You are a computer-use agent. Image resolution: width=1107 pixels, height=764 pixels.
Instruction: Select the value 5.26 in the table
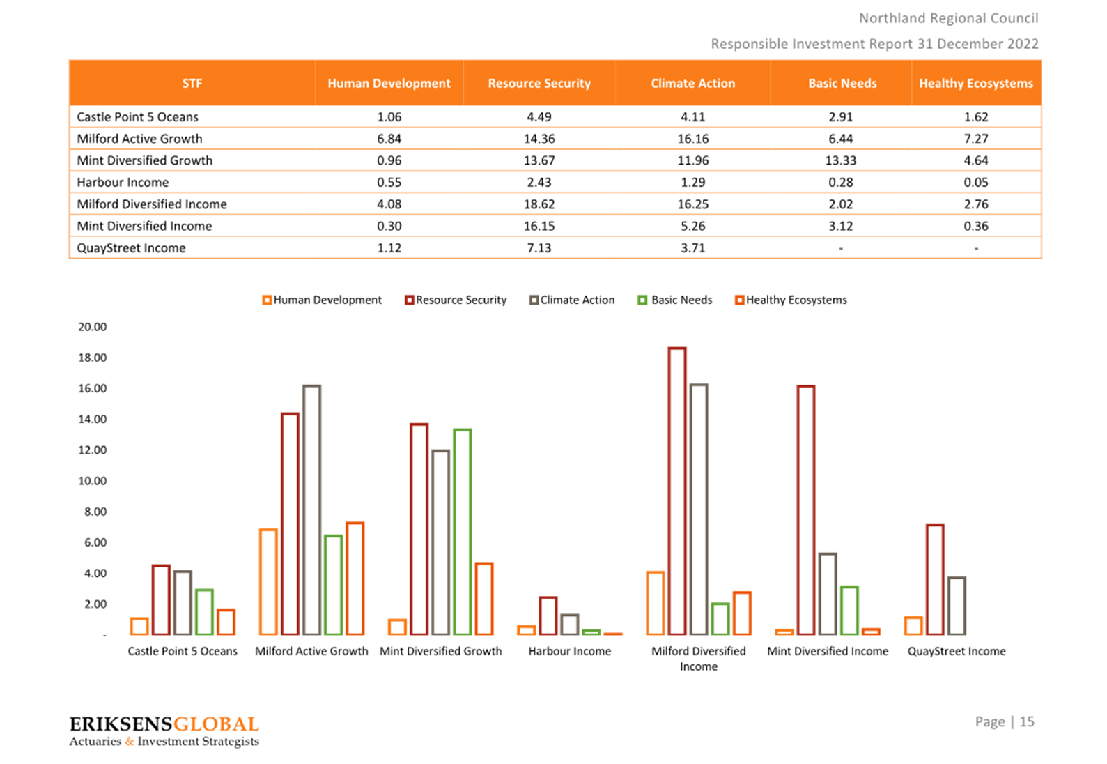click(693, 226)
